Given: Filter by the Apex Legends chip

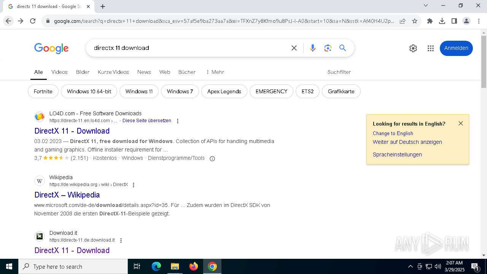Looking at the screenshot, I should coord(224,91).
